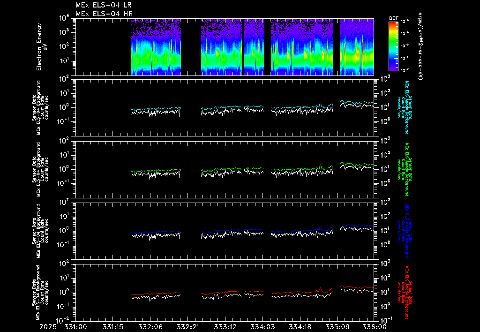Viewport: 480px width, 332px height.
Task: Click the blue right-side axis label text
Action: [405, 231]
